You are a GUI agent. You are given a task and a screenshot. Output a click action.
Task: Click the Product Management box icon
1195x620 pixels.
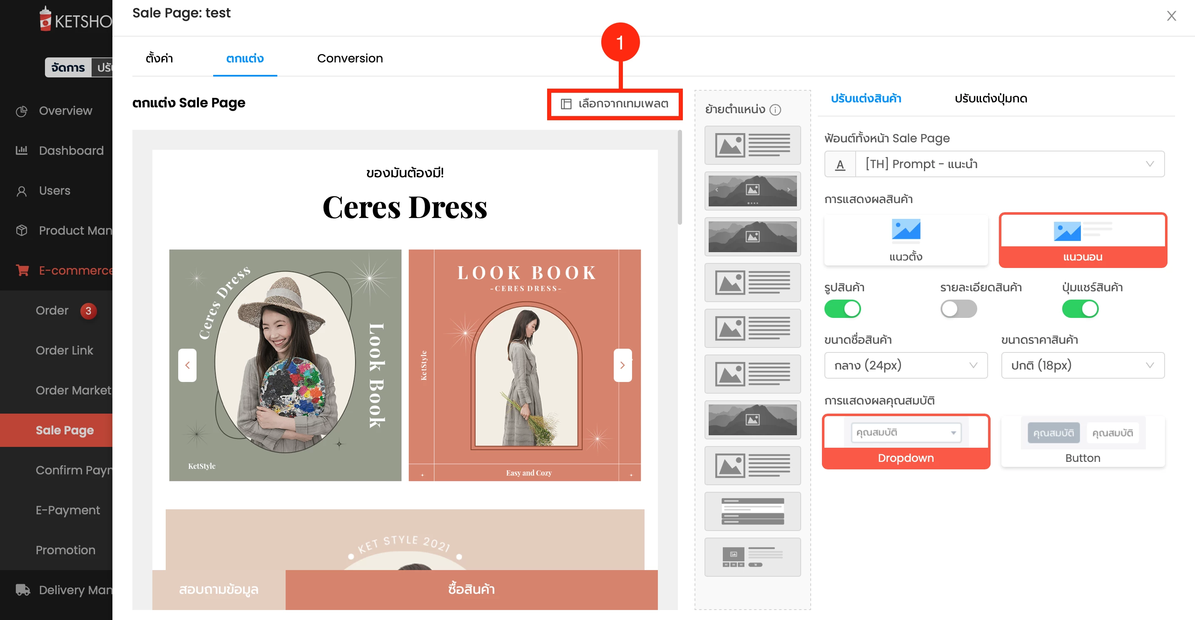[x=21, y=231]
